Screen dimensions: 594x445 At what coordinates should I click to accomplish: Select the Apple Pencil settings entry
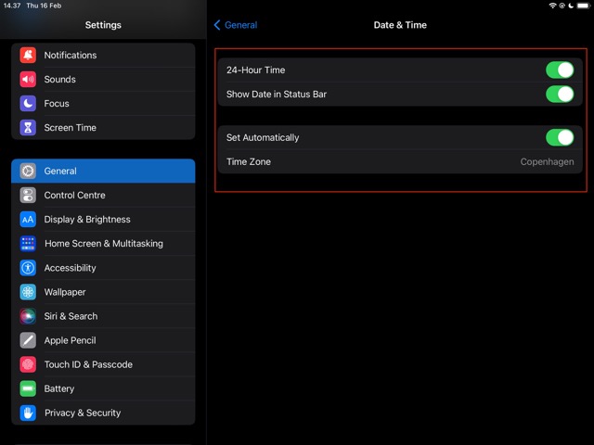[70, 340]
